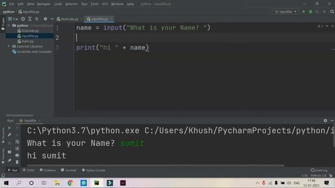Click the Scroll to End icon in Run panel
Screen dimensions: 335x188
[17, 148]
